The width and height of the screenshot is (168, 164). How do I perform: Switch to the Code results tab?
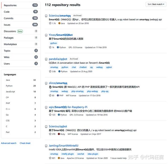tap(21, 12)
